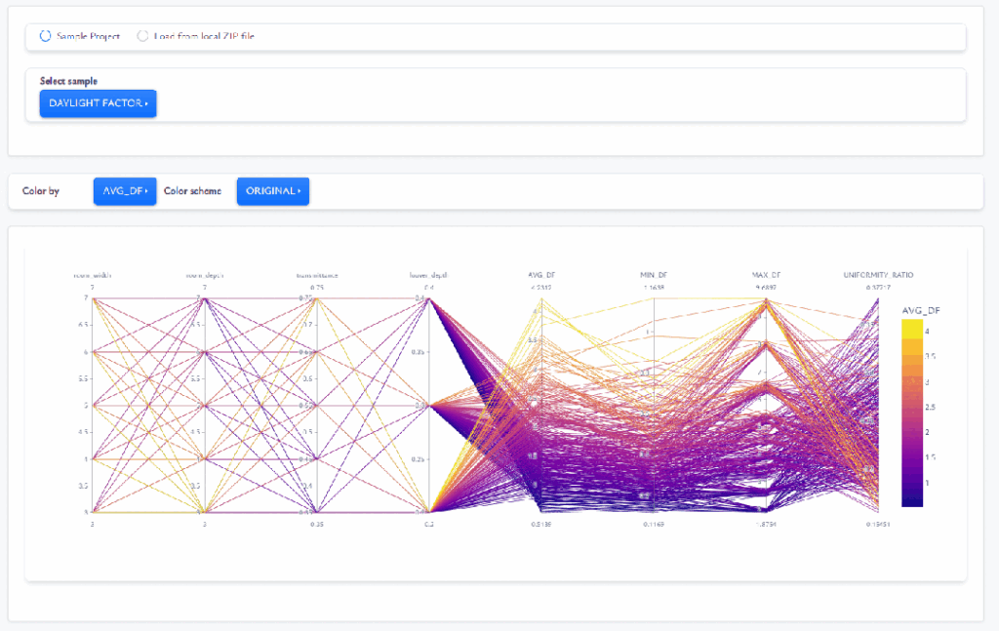Click the MAX_DF axis title
Image resolution: width=999 pixels, height=631 pixels.
tap(766, 275)
